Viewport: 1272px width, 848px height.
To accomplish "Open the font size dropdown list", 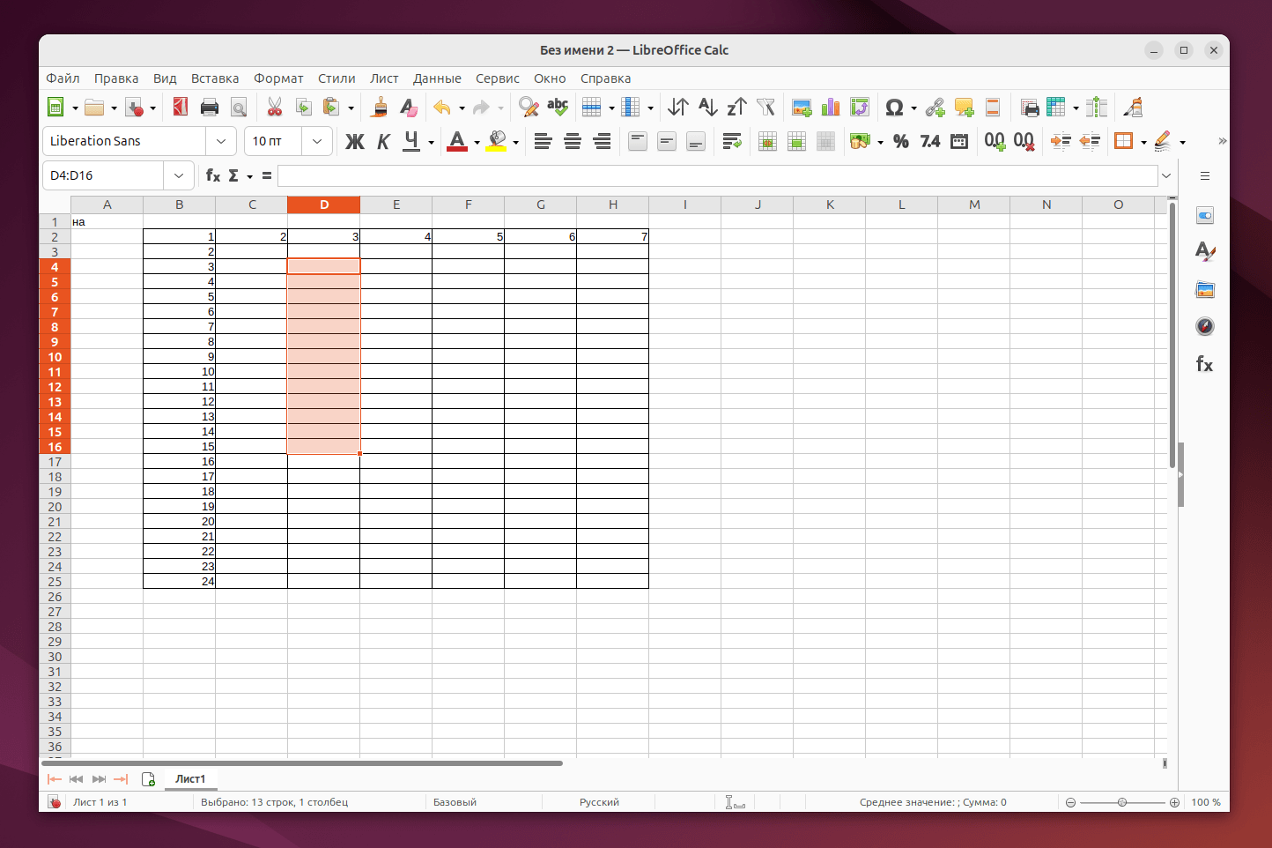I will [317, 141].
